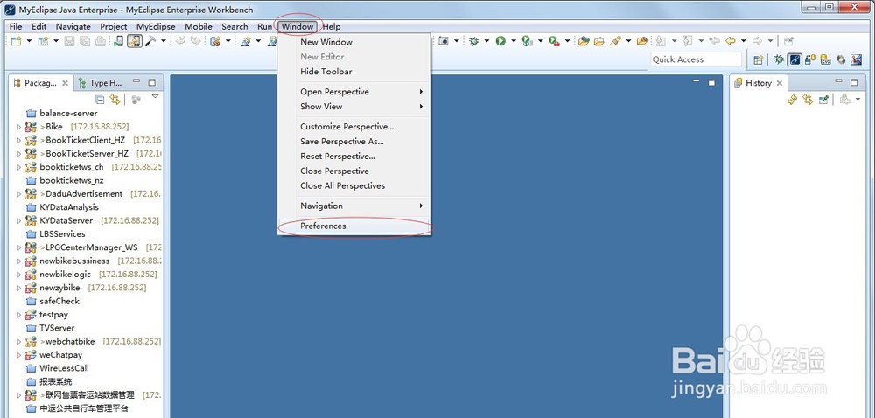
Task: Select Save Perspective As... entry
Action: (x=353, y=142)
